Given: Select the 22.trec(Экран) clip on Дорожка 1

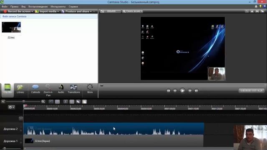Looking at the screenshot, I should coord(113,141).
